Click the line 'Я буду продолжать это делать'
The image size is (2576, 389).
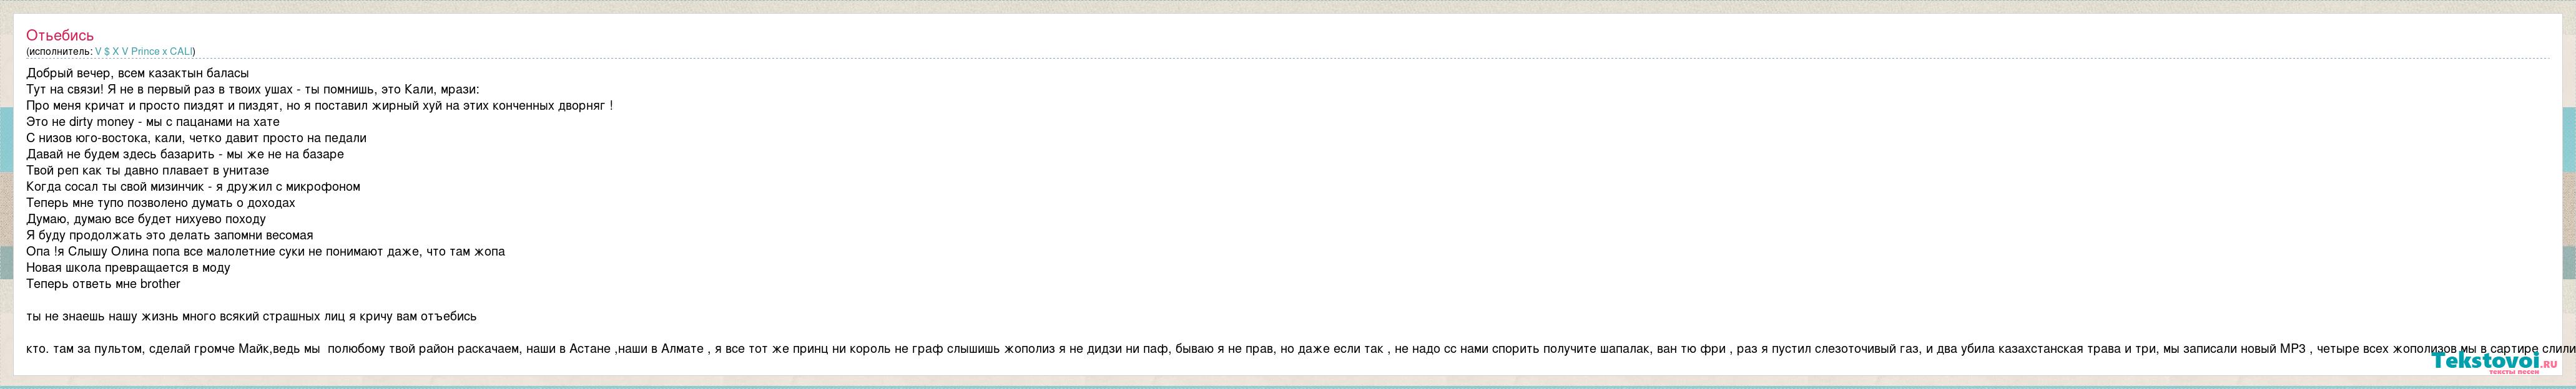tap(169, 236)
